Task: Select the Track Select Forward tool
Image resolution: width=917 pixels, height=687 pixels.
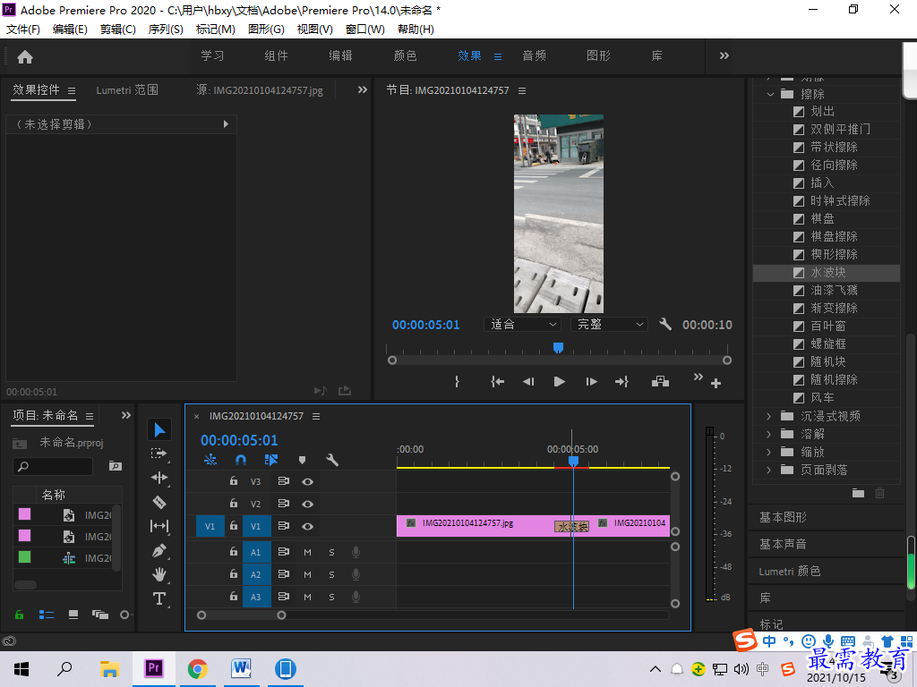Action: coord(159,454)
